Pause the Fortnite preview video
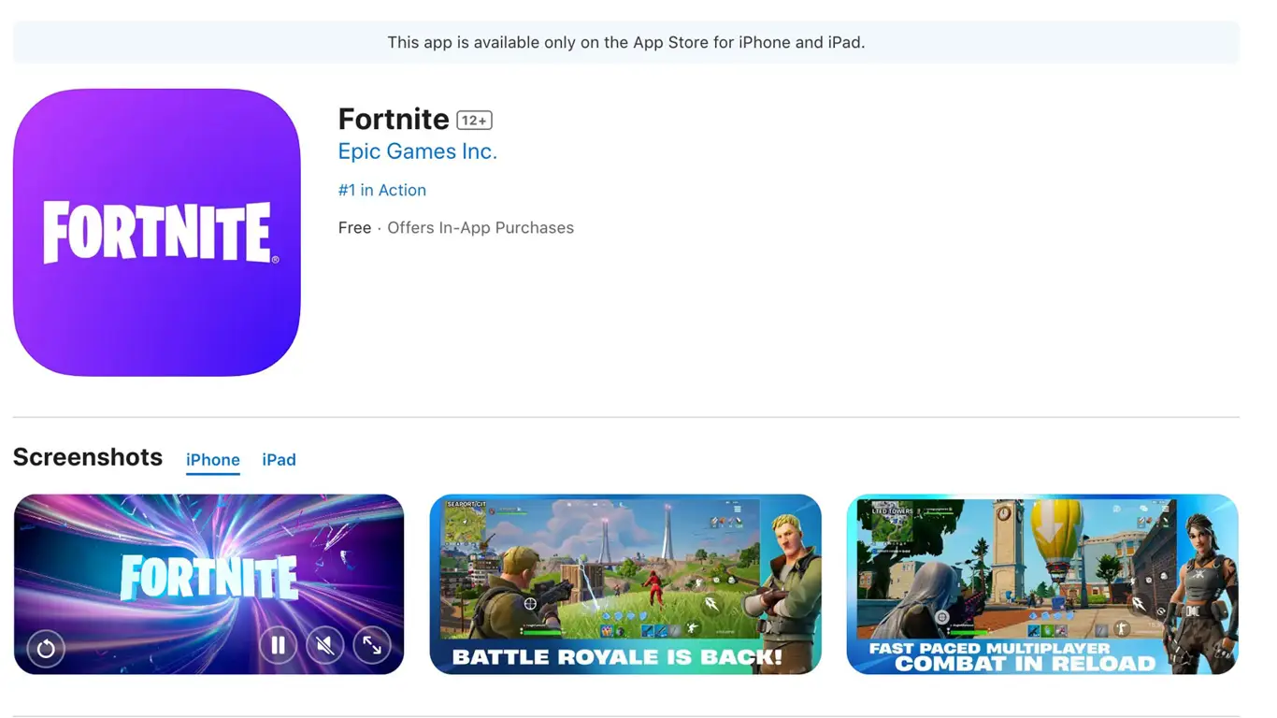Viewport: 1277px width, 718px height. 278,645
